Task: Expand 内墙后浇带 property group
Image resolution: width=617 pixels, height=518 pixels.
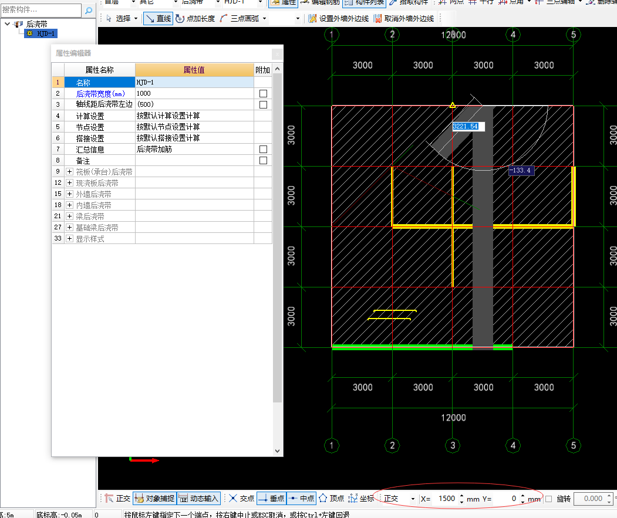Action: [70, 205]
